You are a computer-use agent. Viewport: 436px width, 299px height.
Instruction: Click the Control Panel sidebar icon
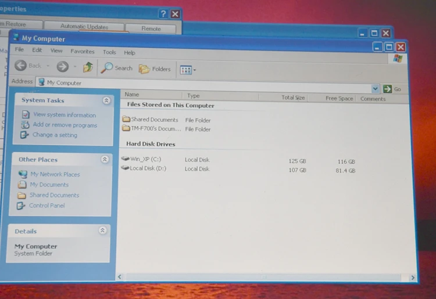click(20, 206)
